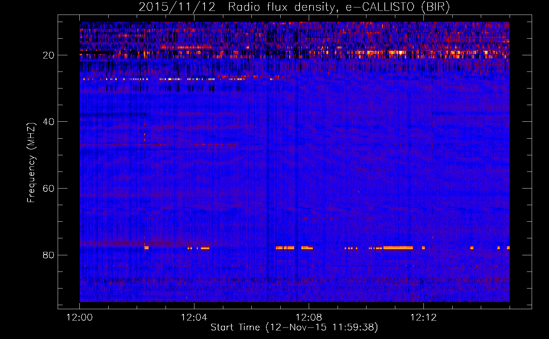Click the 'Start Time' x-axis label

[x=294, y=327]
